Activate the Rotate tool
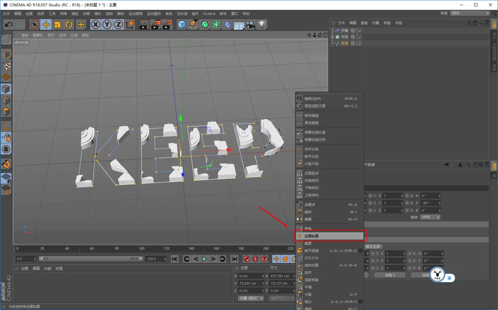 coord(69,24)
